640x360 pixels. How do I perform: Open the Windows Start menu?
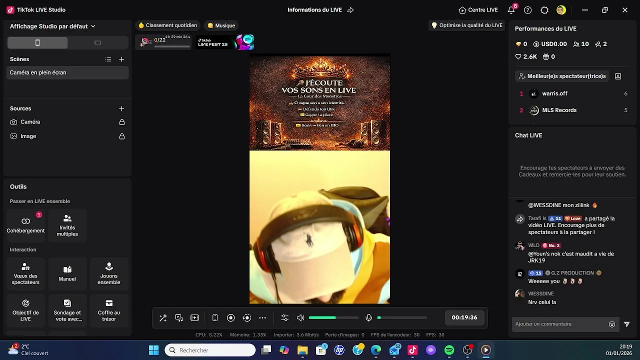pos(154,350)
